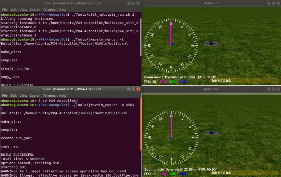The height and width of the screenshot is (177, 281).
Task: Click 'Options parsed, starting Sim.' line
Action: pyautogui.click(x=31, y=163)
